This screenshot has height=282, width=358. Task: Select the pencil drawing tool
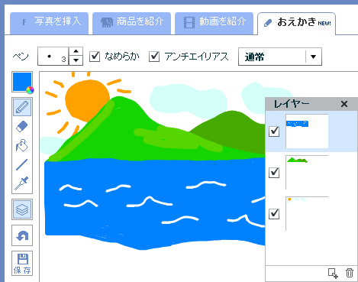coord(22,107)
